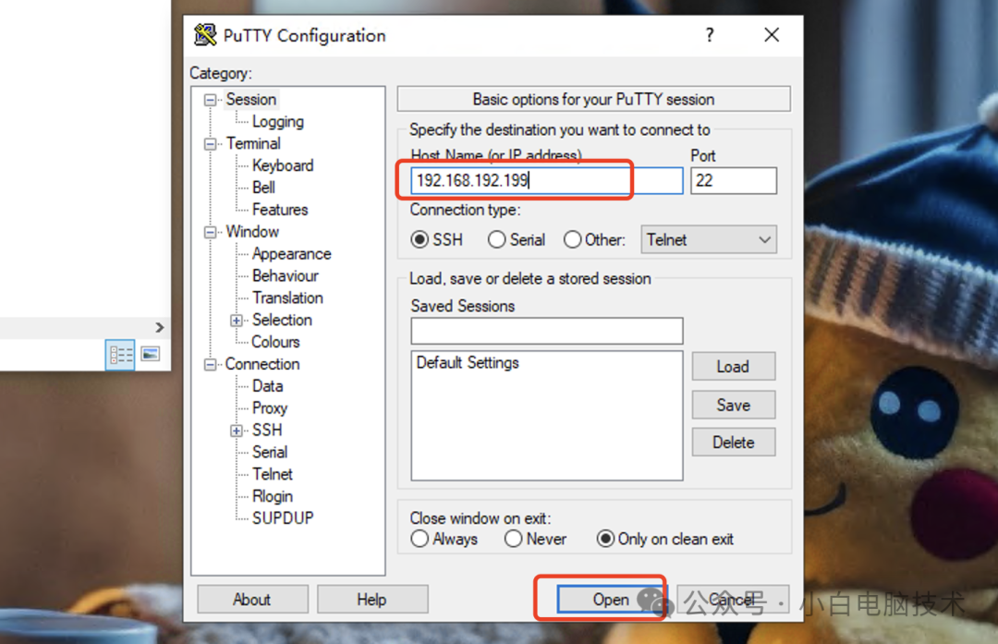
Task: Click the Port number field
Action: (x=734, y=181)
